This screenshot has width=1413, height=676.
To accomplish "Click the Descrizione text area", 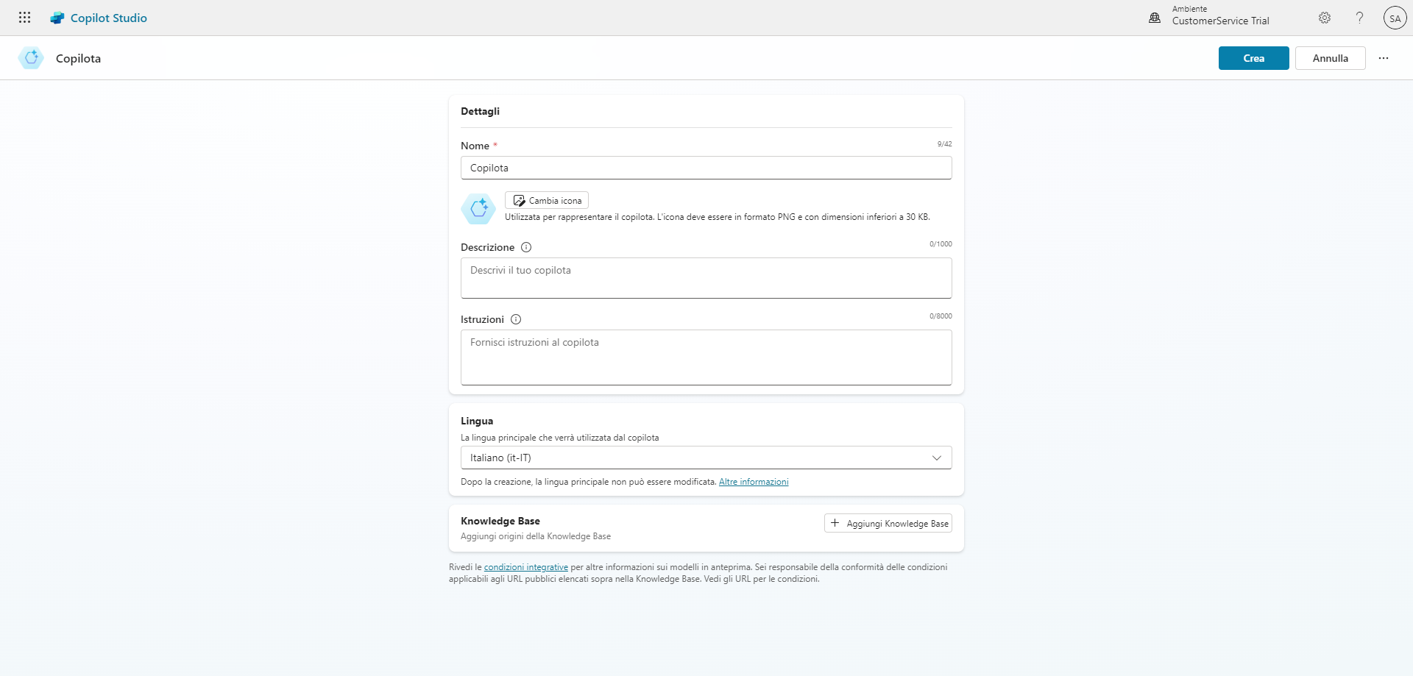I will 706,278.
